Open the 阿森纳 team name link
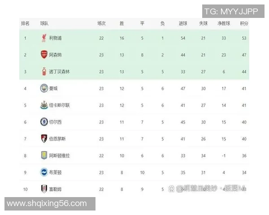 pyautogui.click(x=55, y=55)
